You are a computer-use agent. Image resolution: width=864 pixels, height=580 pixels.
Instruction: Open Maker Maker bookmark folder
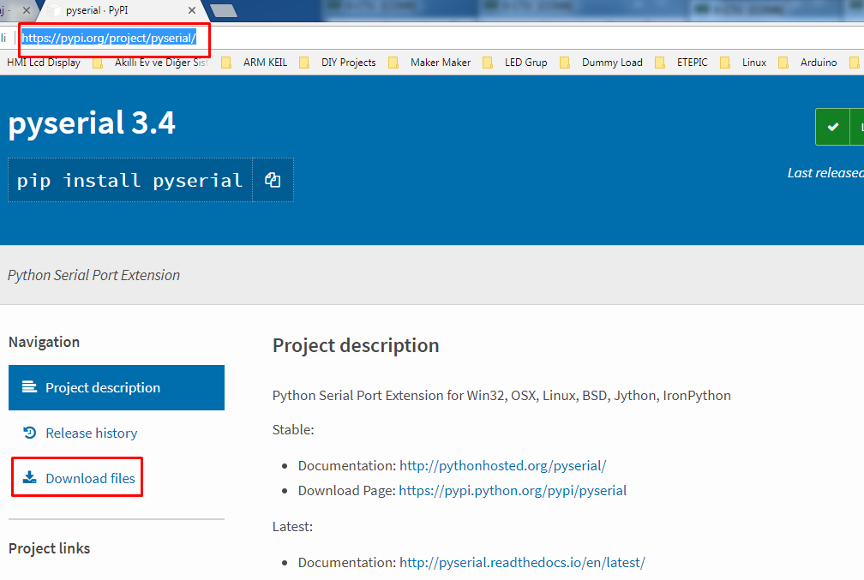click(x=441, y=63)
